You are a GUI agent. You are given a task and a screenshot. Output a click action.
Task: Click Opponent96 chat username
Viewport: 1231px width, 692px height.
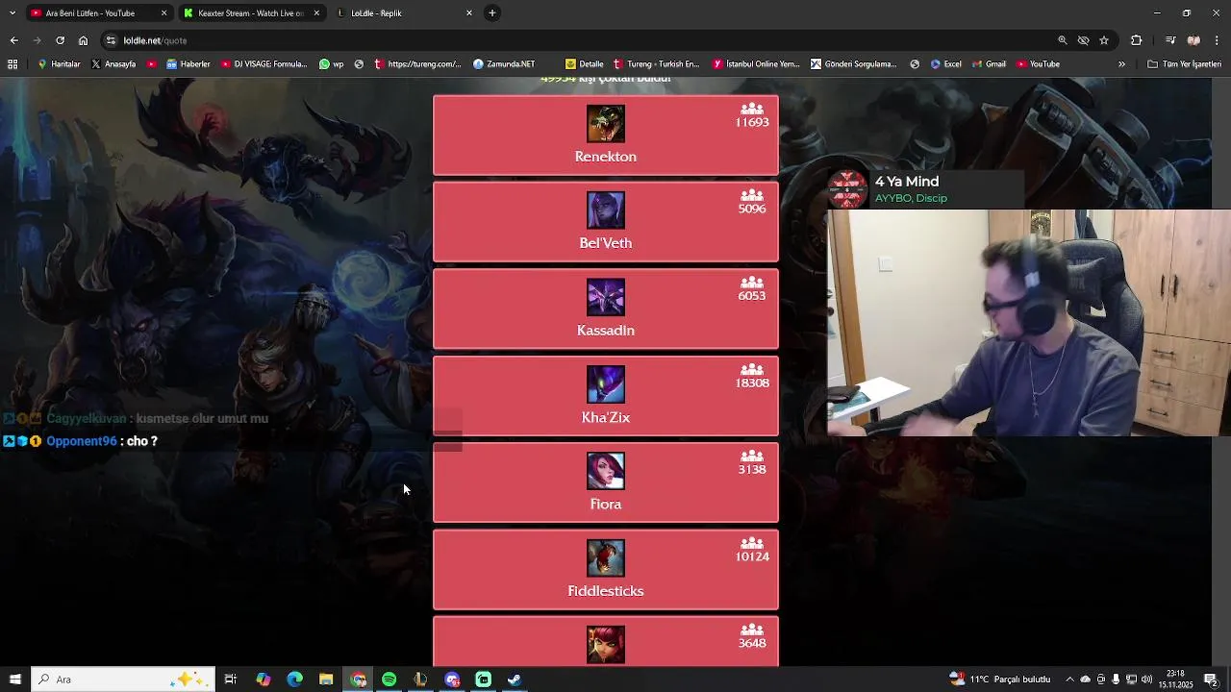click(82, 441)
